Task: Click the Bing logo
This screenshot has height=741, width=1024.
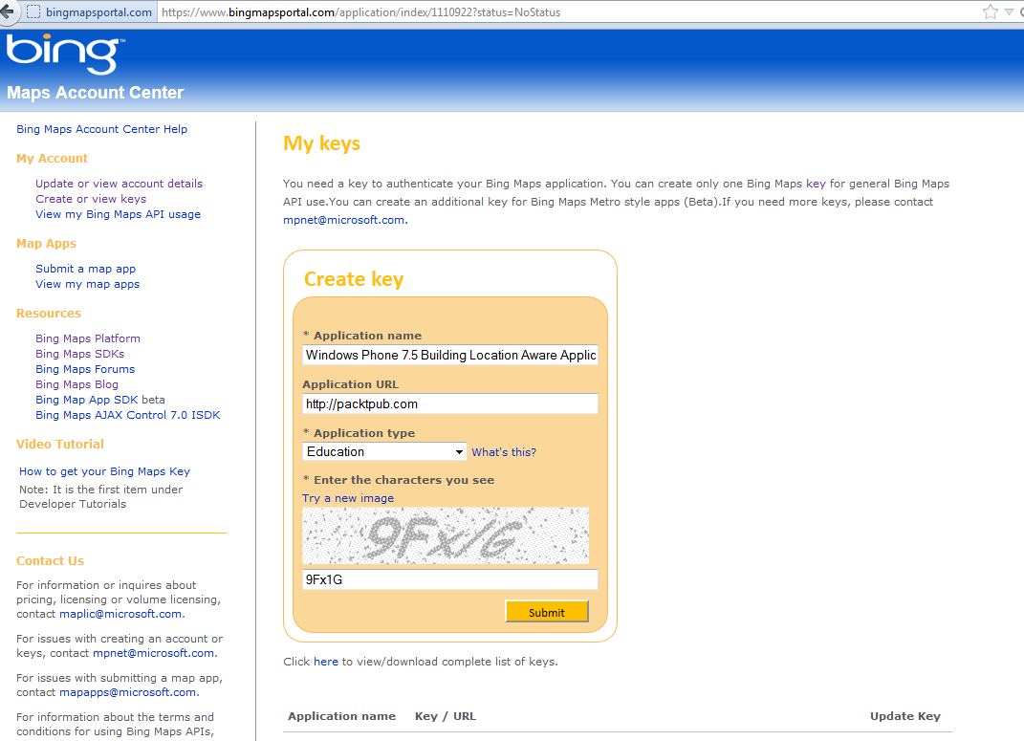Action: [x=65, y=54]
